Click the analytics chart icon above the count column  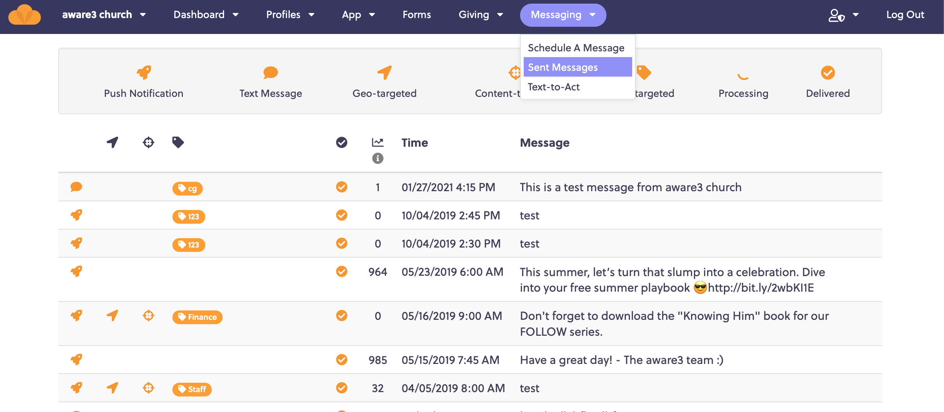click(x=378, y=142)
